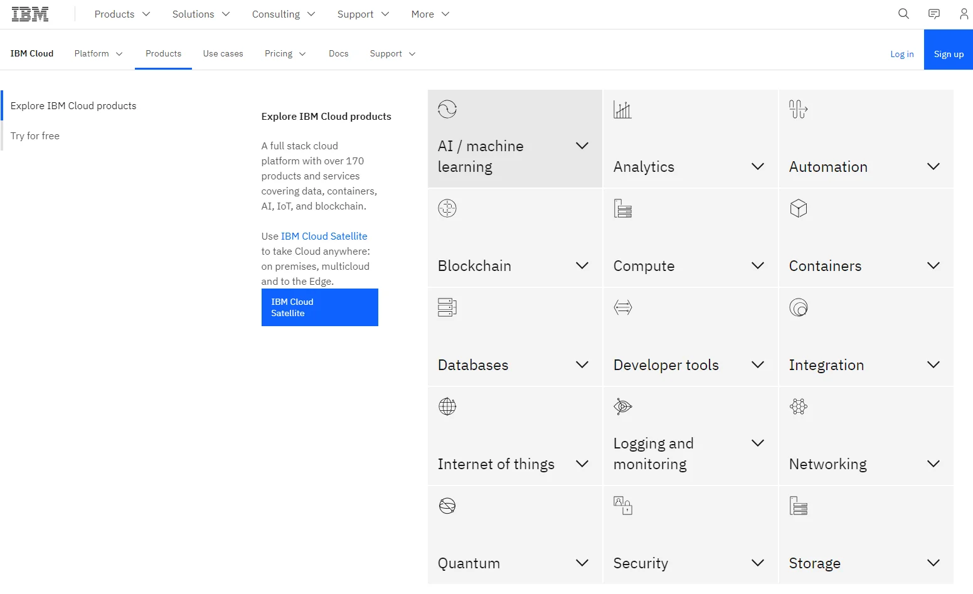Open the Solutions menu
Screen dimensions: 973x594
click(x=201, y=14)
